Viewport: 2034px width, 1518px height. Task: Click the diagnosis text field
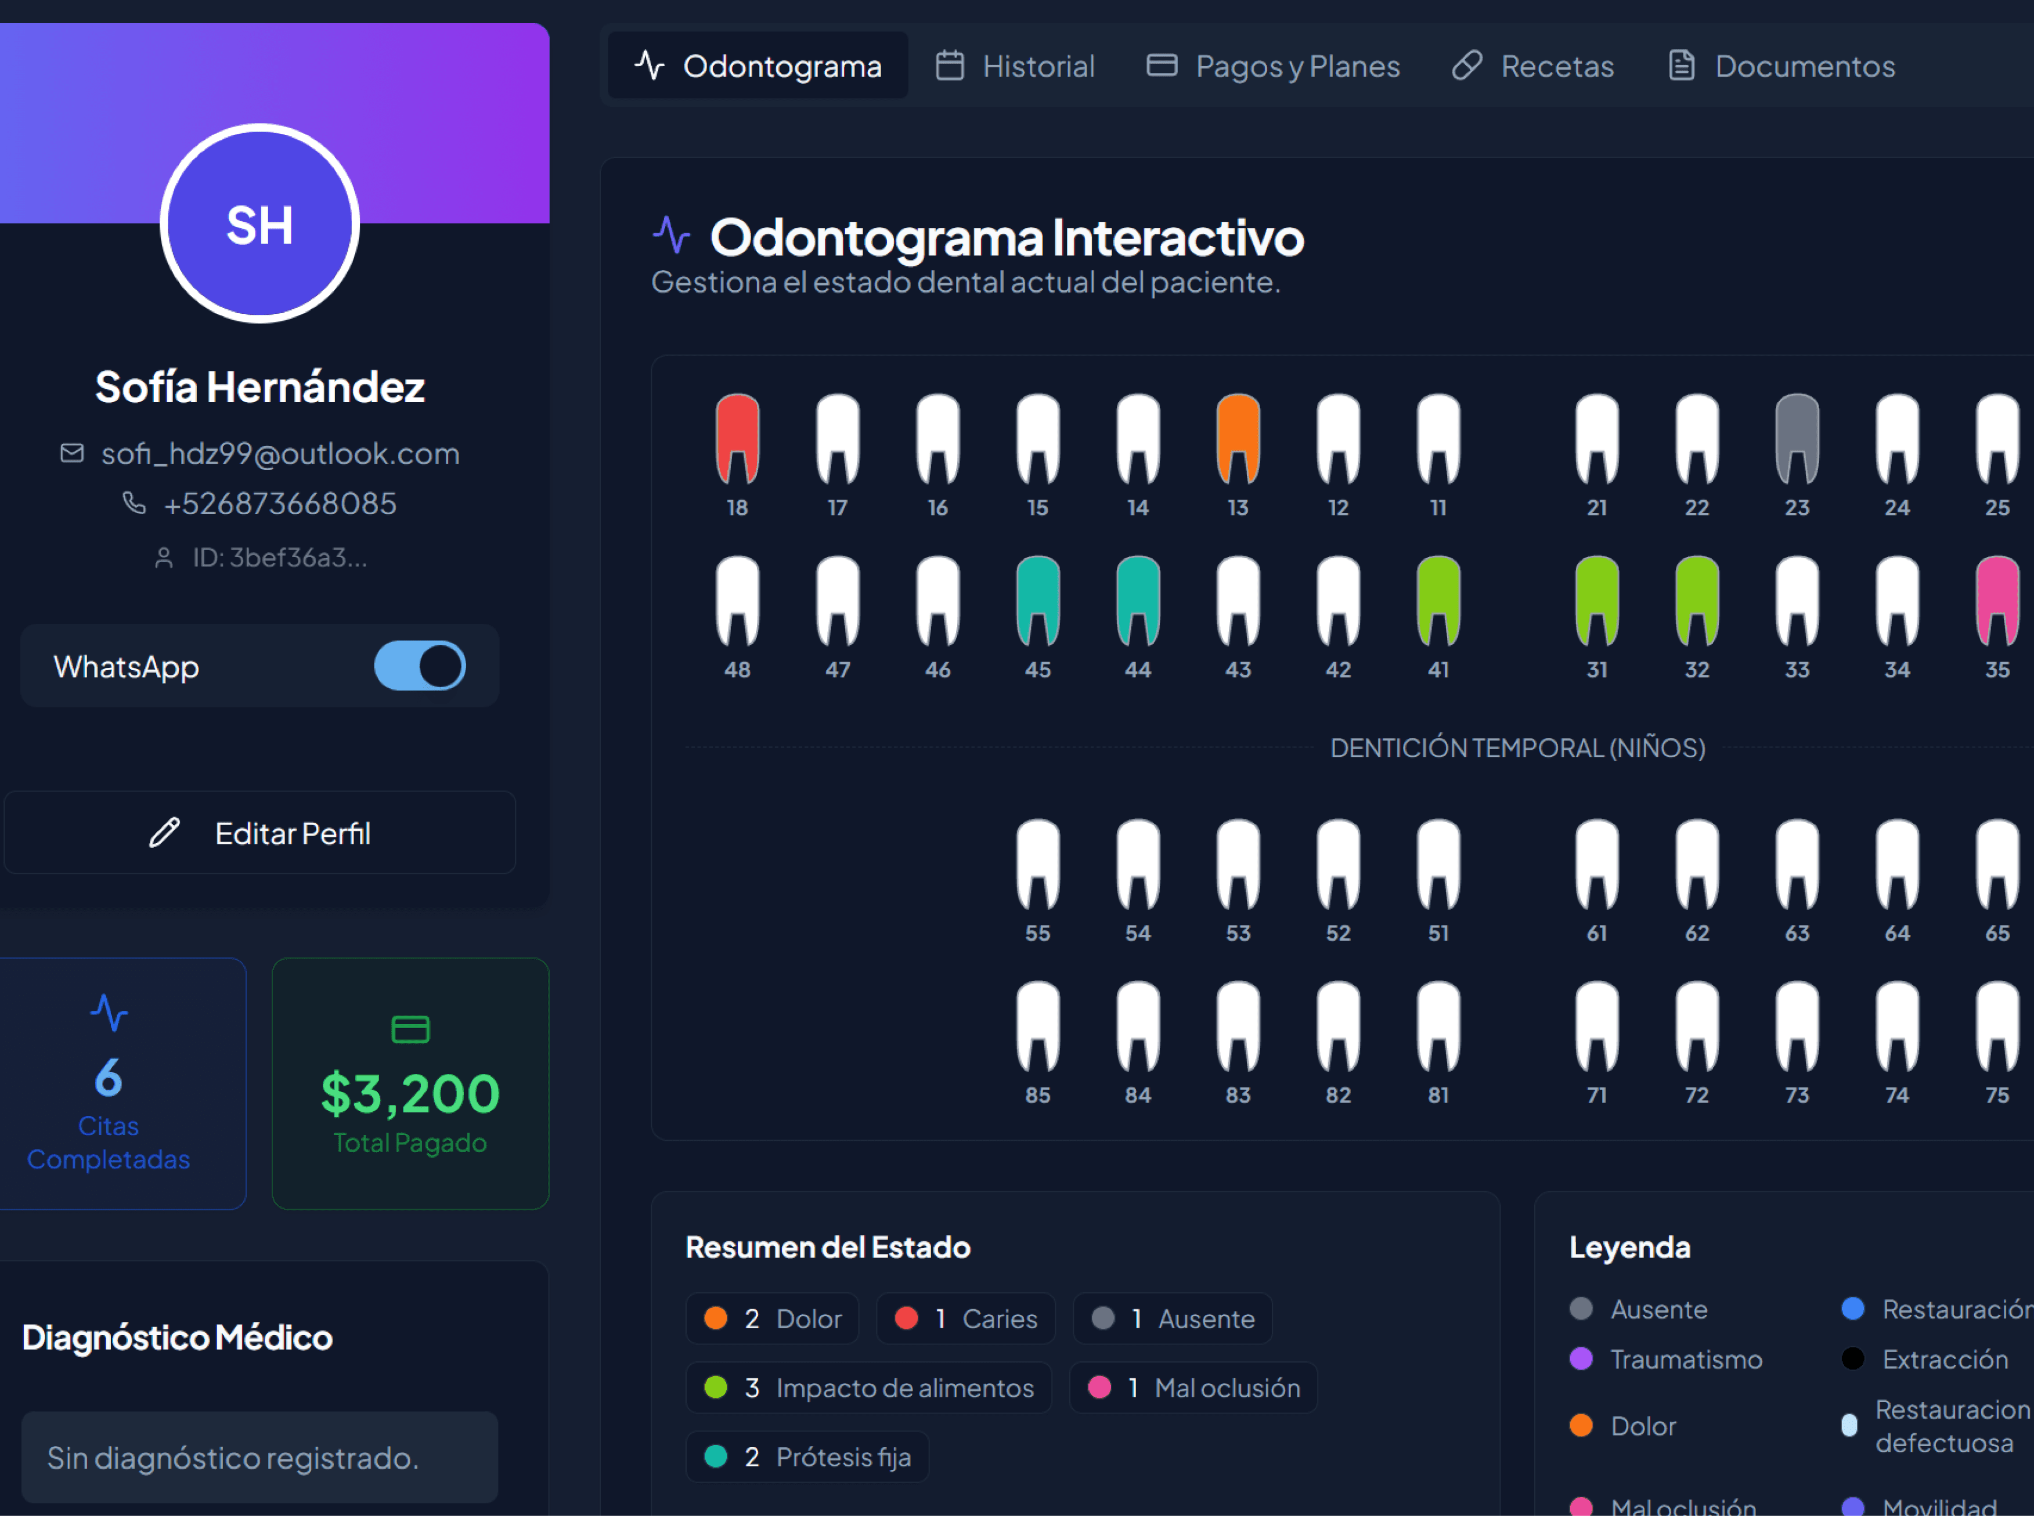[260, 1457]
